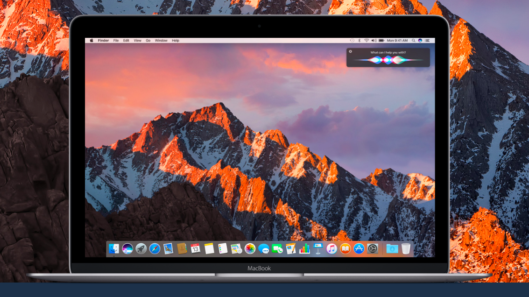
Task: Open iTunes music note icon
Action: (x=332, y=249)
